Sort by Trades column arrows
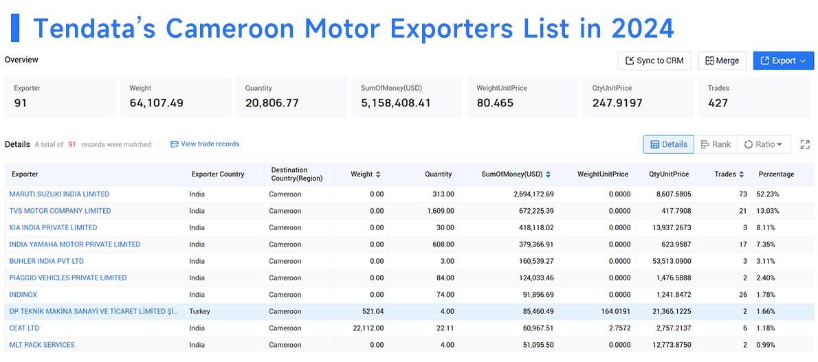The height and width of the screenshot is (362, 818). click(x=742, y=174)
